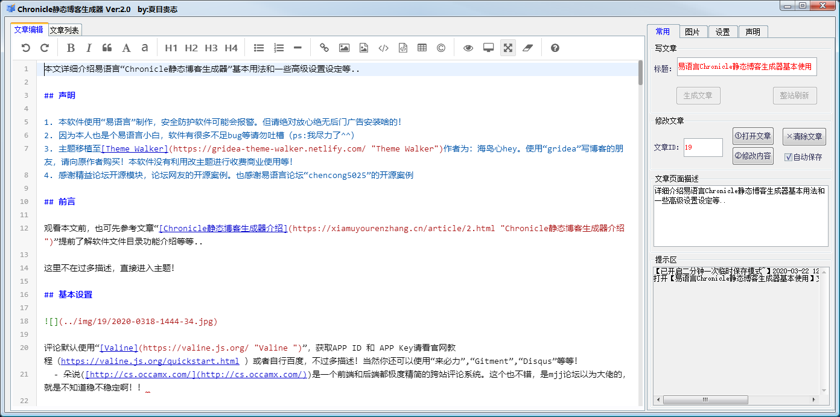The height and width of the screenshot is (417, 840).
Task: Insert an H3 heading
Action: (x=211, y=48)
